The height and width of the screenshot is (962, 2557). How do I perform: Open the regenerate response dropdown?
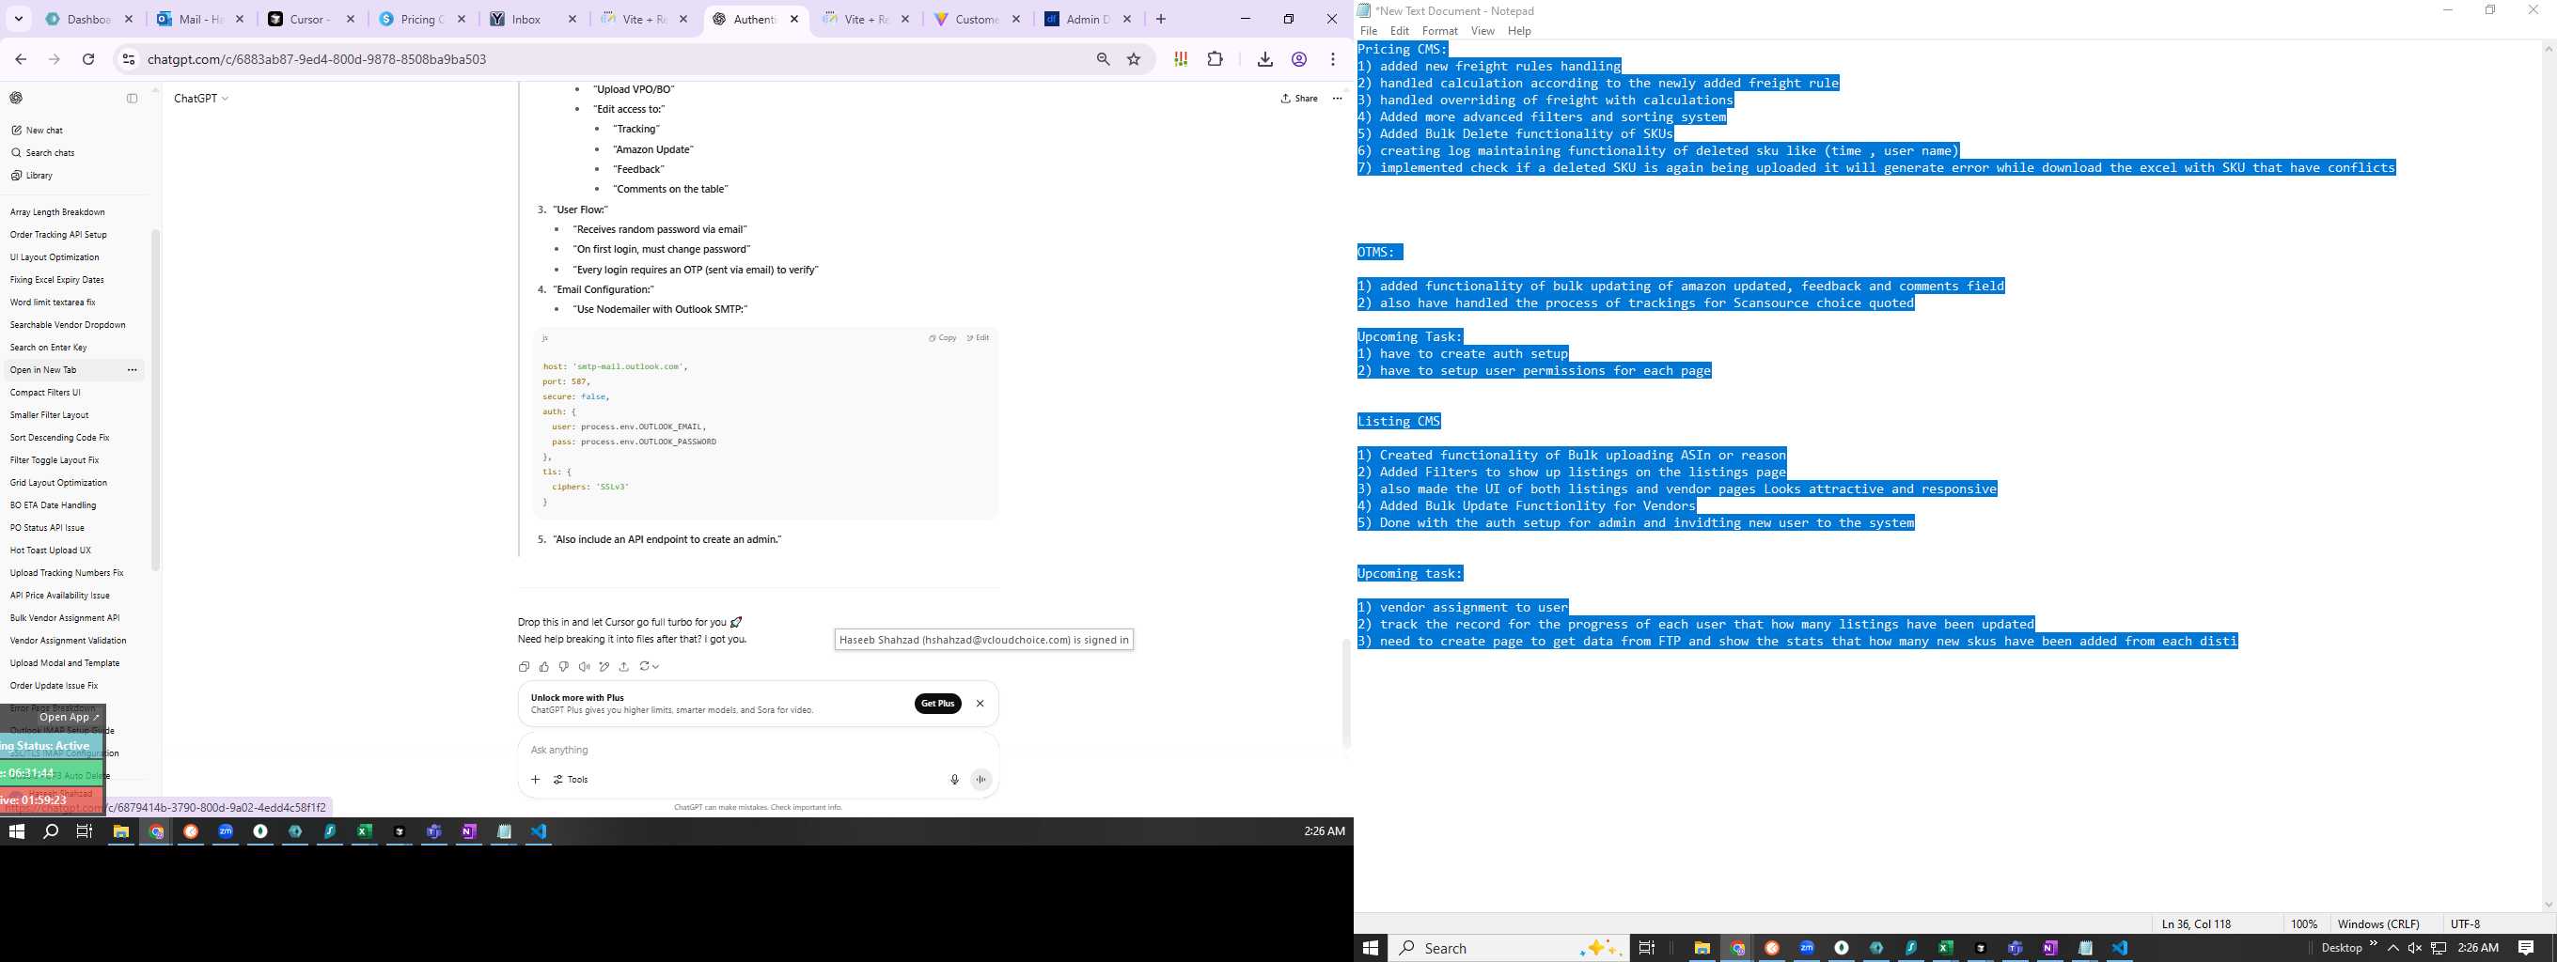click(649, 666)
